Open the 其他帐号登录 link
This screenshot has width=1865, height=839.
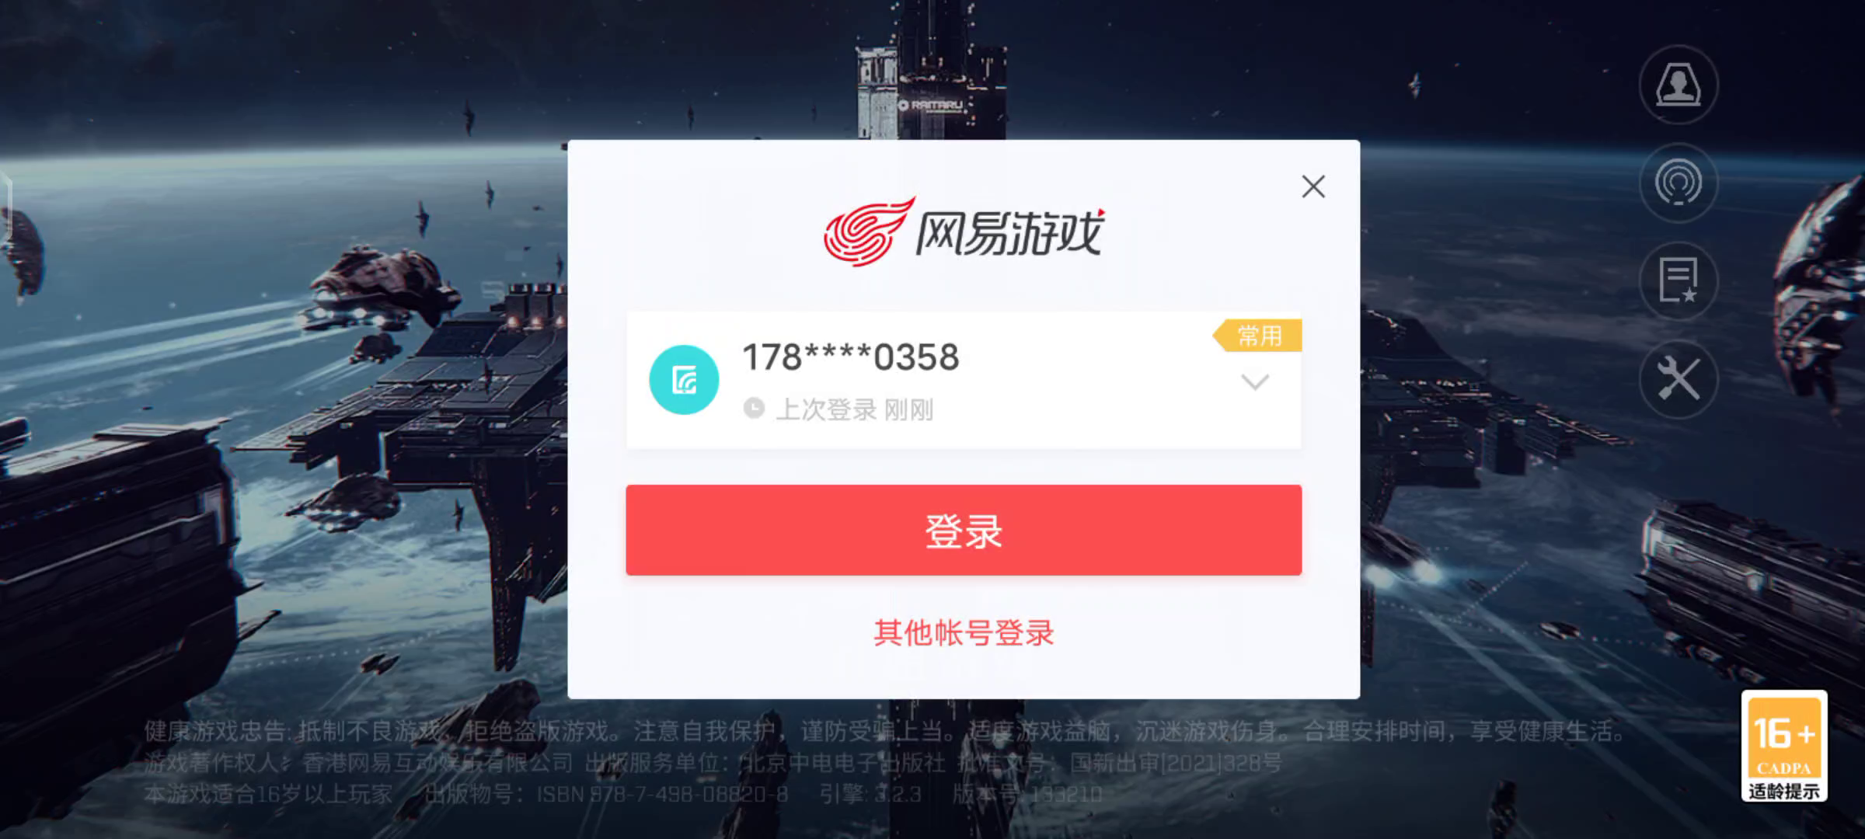964,633
